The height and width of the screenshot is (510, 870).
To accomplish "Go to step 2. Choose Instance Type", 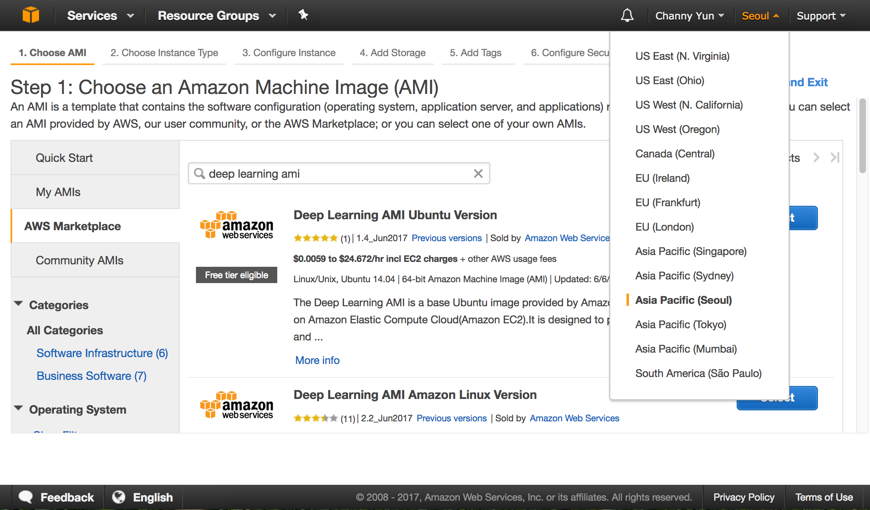I will coord(164,53).
